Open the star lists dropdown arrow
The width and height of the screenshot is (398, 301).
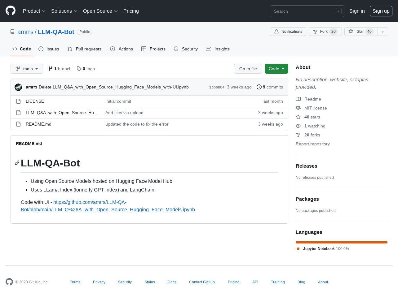coord(383,32)
